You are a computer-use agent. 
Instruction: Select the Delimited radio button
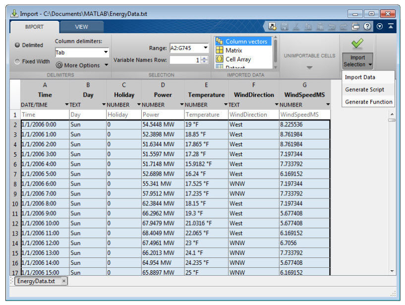pos(18,45)
